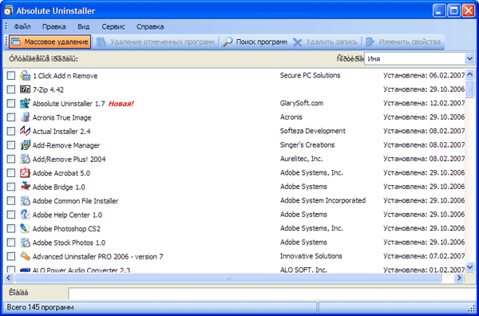Click the 7-Zip program icon
The width and height of the screenshot is (479, 316).
click(25, 89)
